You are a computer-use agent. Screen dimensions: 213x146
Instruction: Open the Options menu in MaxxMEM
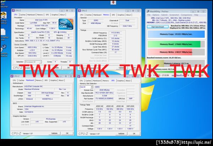tap(156, 15)
